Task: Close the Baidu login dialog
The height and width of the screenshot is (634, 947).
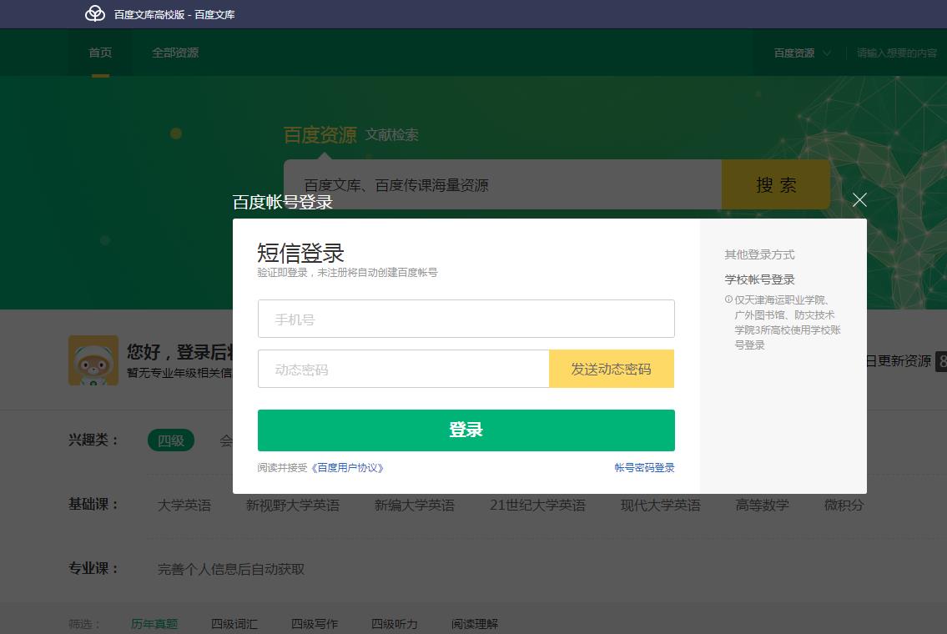Action: pyautogui.click(x=859, y=200)
